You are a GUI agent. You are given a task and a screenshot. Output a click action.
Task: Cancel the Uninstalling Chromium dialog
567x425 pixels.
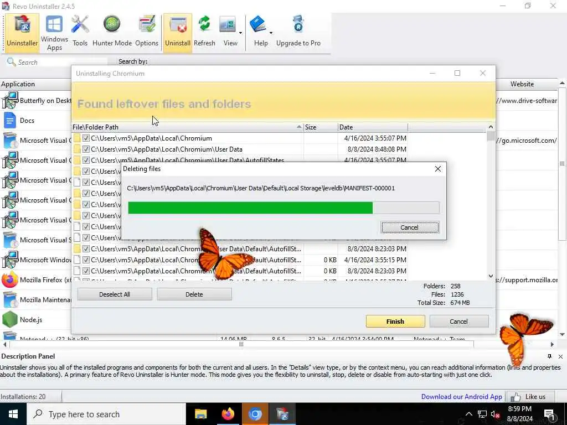point(458,322)
